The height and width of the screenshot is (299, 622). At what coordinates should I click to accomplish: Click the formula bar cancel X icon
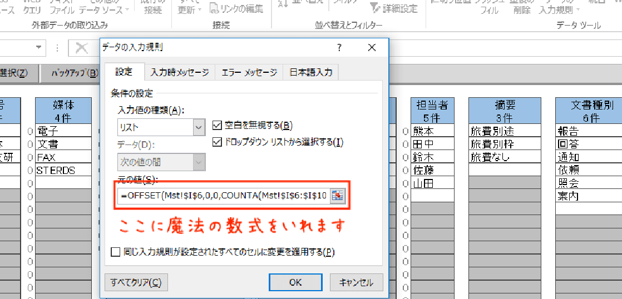tap(82, 48)
